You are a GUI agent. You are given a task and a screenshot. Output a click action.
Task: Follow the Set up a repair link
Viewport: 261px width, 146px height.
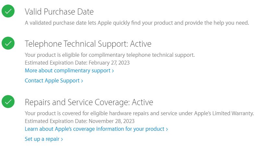[x=42, y=139]
